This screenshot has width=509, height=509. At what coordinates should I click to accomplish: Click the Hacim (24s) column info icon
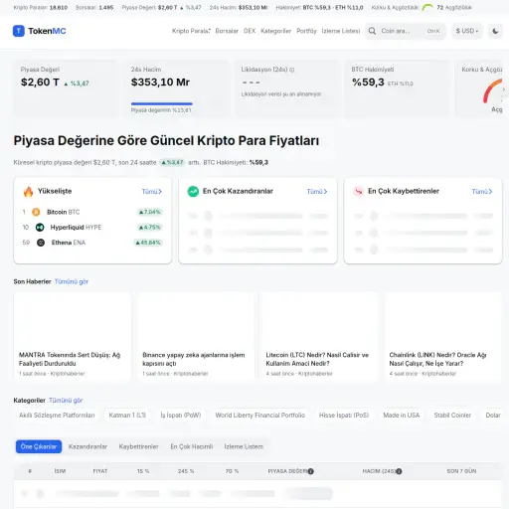(399, 471)
